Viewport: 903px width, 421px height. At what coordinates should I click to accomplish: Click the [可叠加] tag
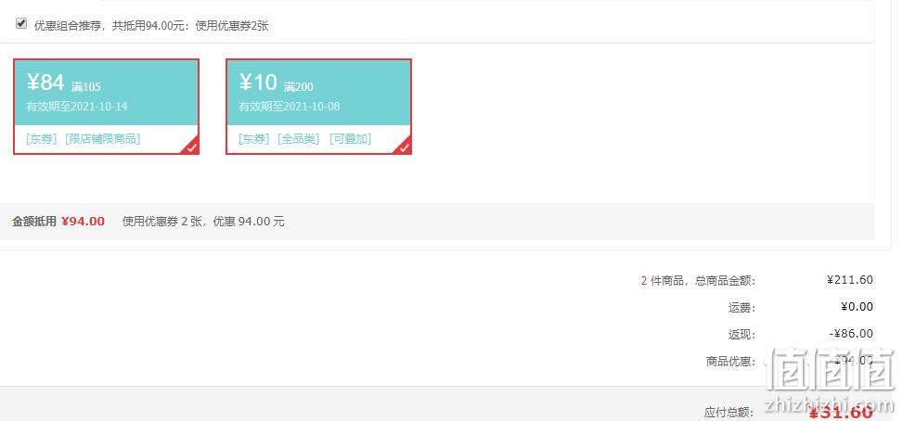click(351, 138)
